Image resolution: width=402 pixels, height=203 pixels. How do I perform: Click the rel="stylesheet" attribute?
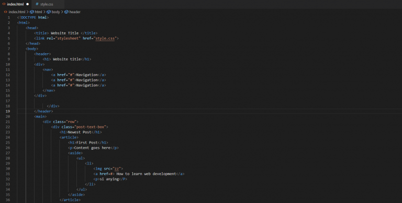tap(63, 38)
